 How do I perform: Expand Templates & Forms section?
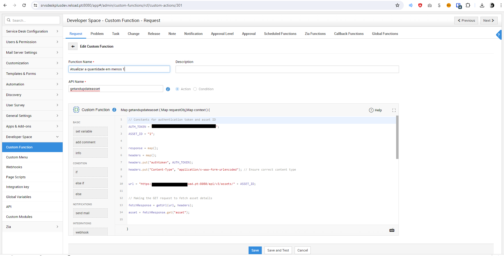tap(32, 74)
